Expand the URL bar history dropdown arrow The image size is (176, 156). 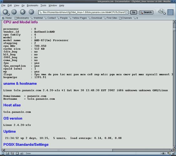click(126, 12)
